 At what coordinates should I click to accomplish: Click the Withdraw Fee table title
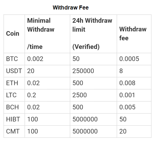tap(71, 7)
